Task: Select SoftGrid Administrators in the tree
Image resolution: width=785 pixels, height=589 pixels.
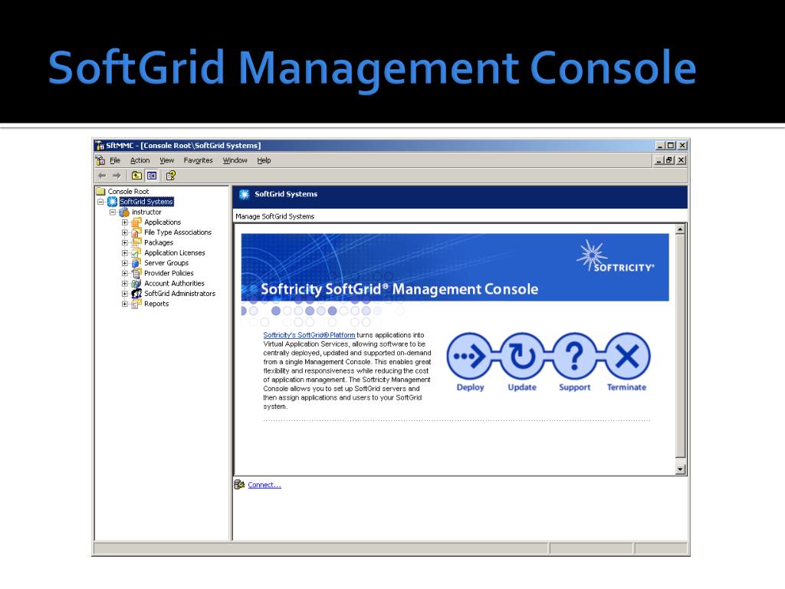Action: [179, 294]
